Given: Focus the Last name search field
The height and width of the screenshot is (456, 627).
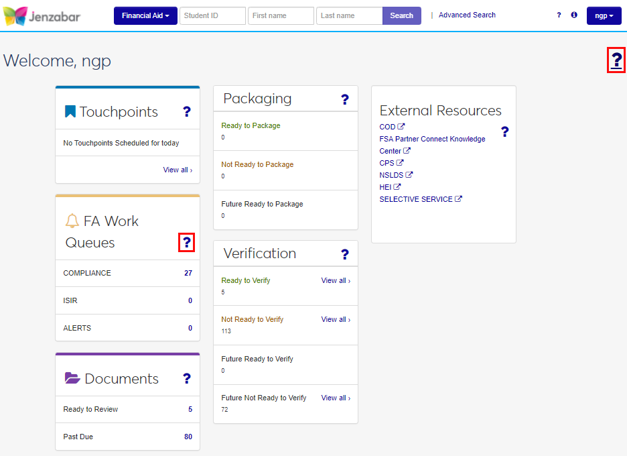Looking at the screenshot, I should (x=349, y=15).
